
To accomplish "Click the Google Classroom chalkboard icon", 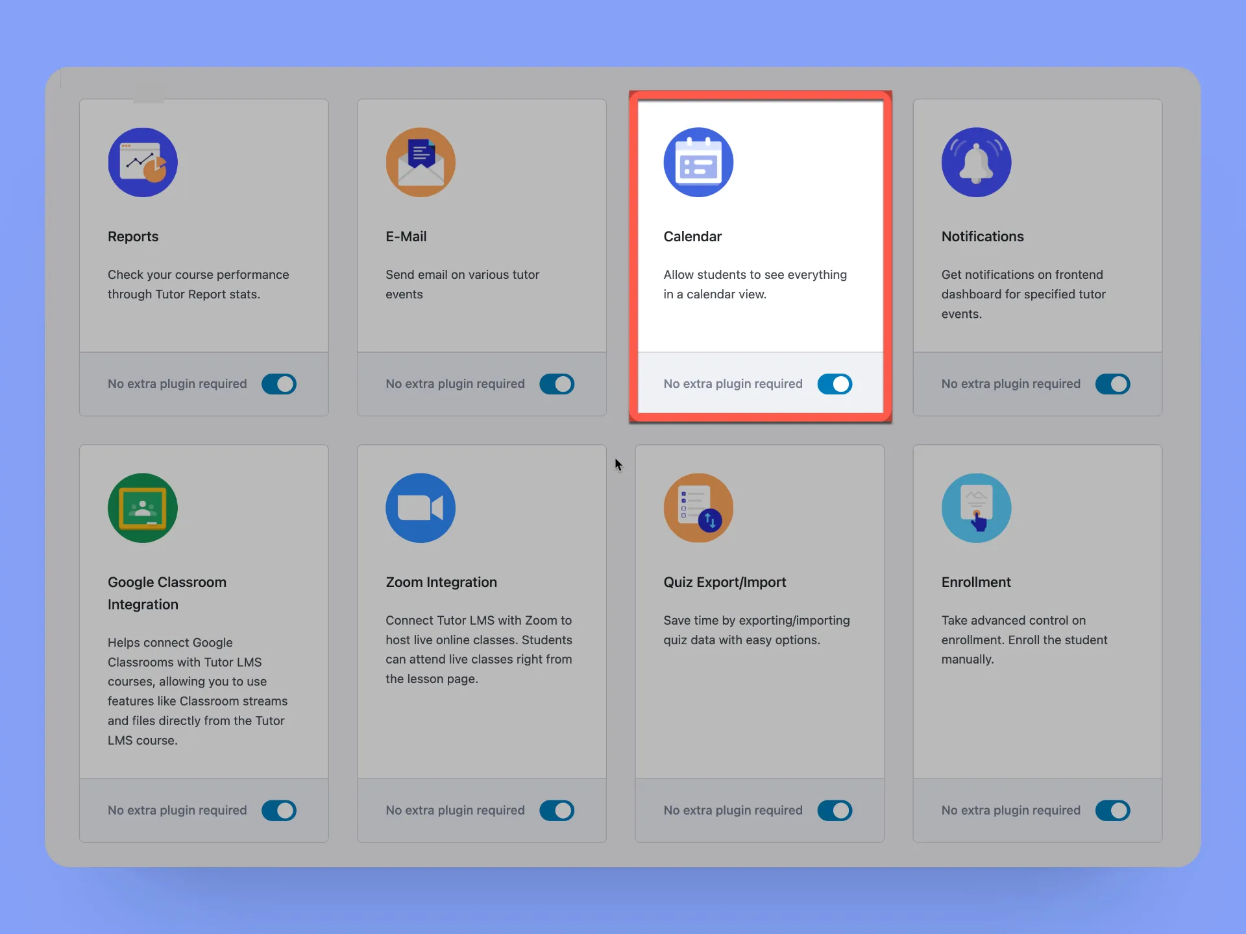I will [143, 508].
